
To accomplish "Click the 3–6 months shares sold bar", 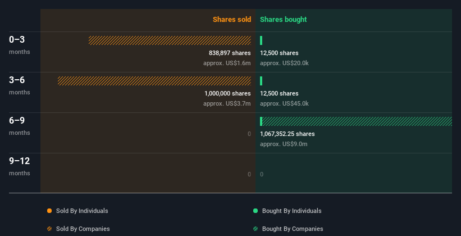I will pos(154,81).
